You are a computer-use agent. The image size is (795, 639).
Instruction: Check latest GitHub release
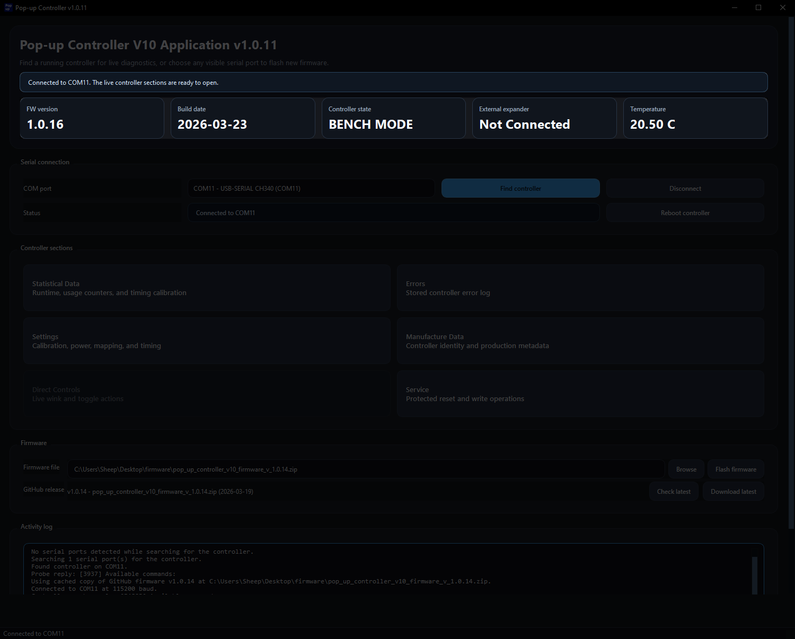pyautogui.click(x=674, y=491)
